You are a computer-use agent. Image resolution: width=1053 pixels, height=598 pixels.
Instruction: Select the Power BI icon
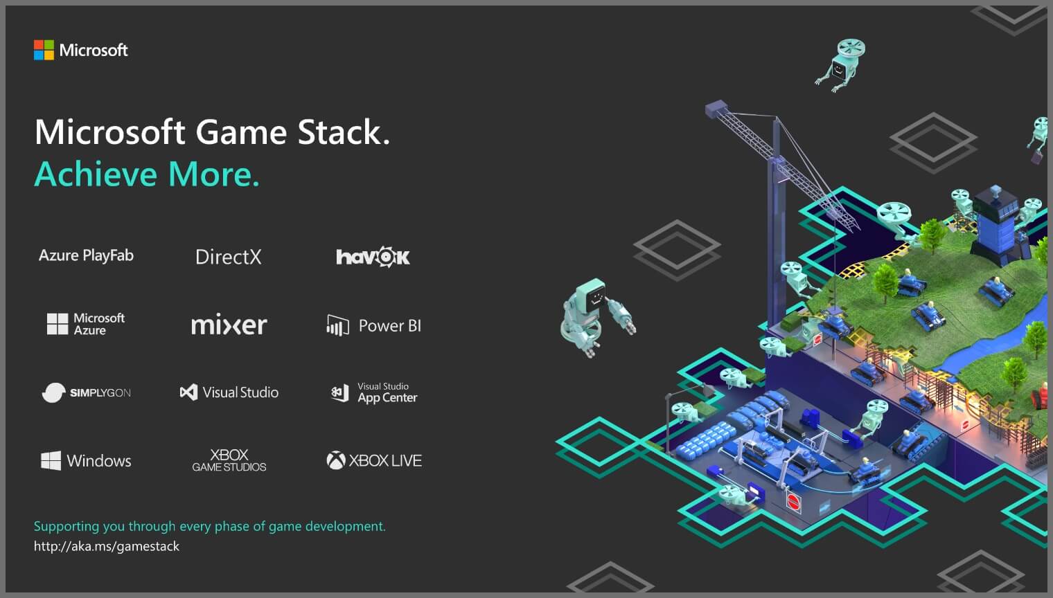(373, 325)
